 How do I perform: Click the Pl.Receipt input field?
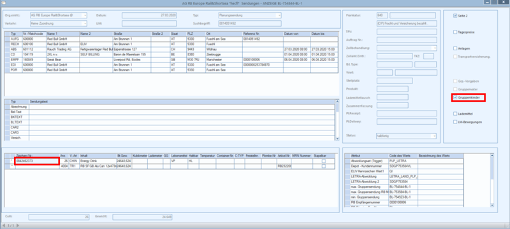coord(407,113)
